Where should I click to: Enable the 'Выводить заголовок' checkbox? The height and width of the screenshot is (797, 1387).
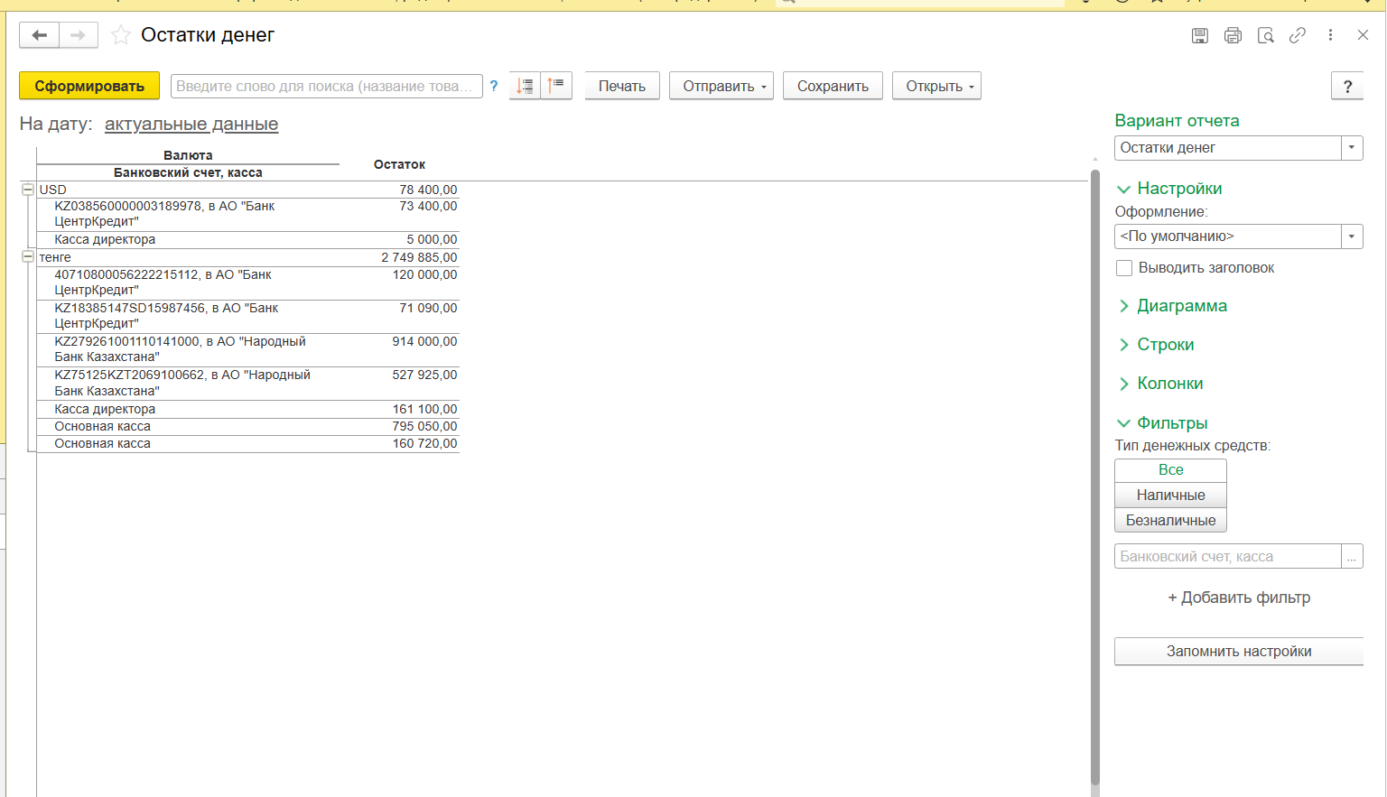[x=1124, y=268]
